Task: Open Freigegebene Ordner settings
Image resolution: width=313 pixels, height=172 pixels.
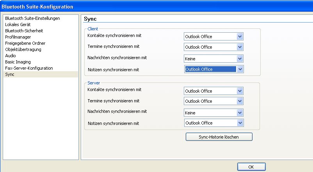Action: [25, 43]
